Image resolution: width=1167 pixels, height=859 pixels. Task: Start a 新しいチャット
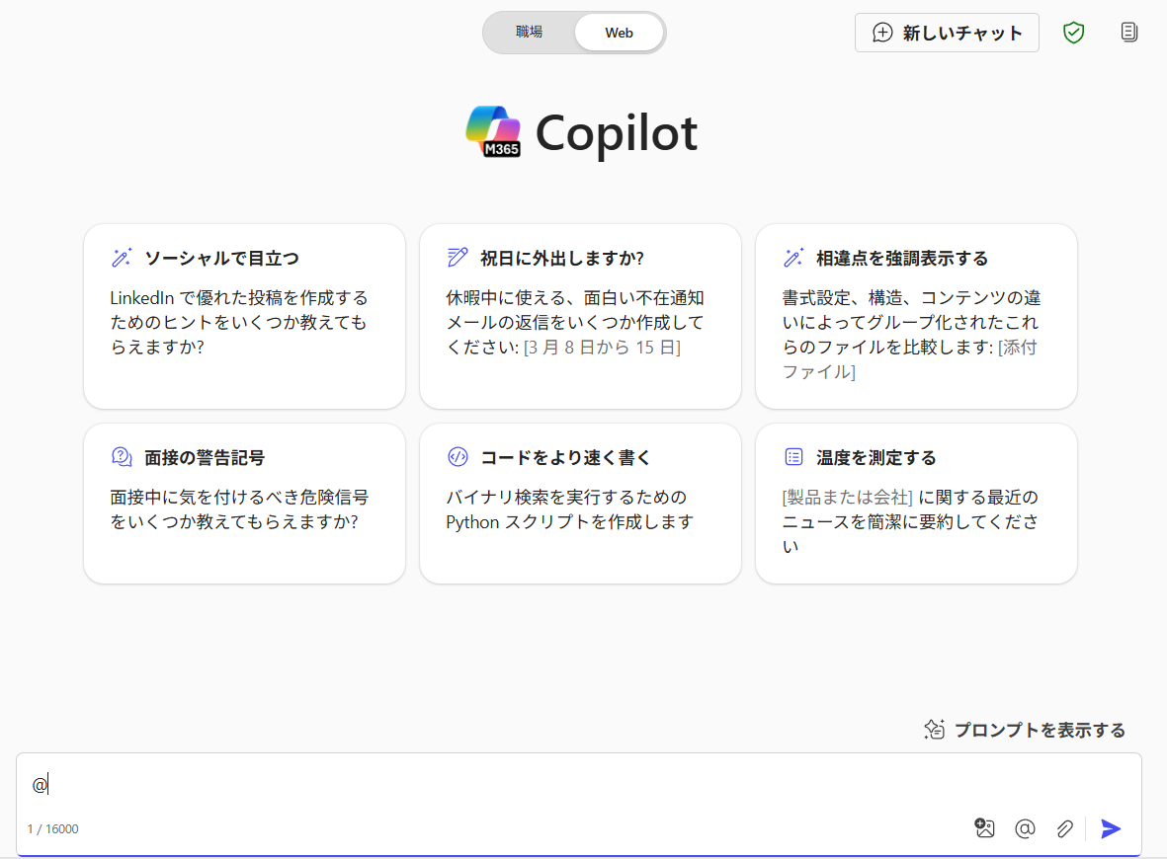pos(947,33)
